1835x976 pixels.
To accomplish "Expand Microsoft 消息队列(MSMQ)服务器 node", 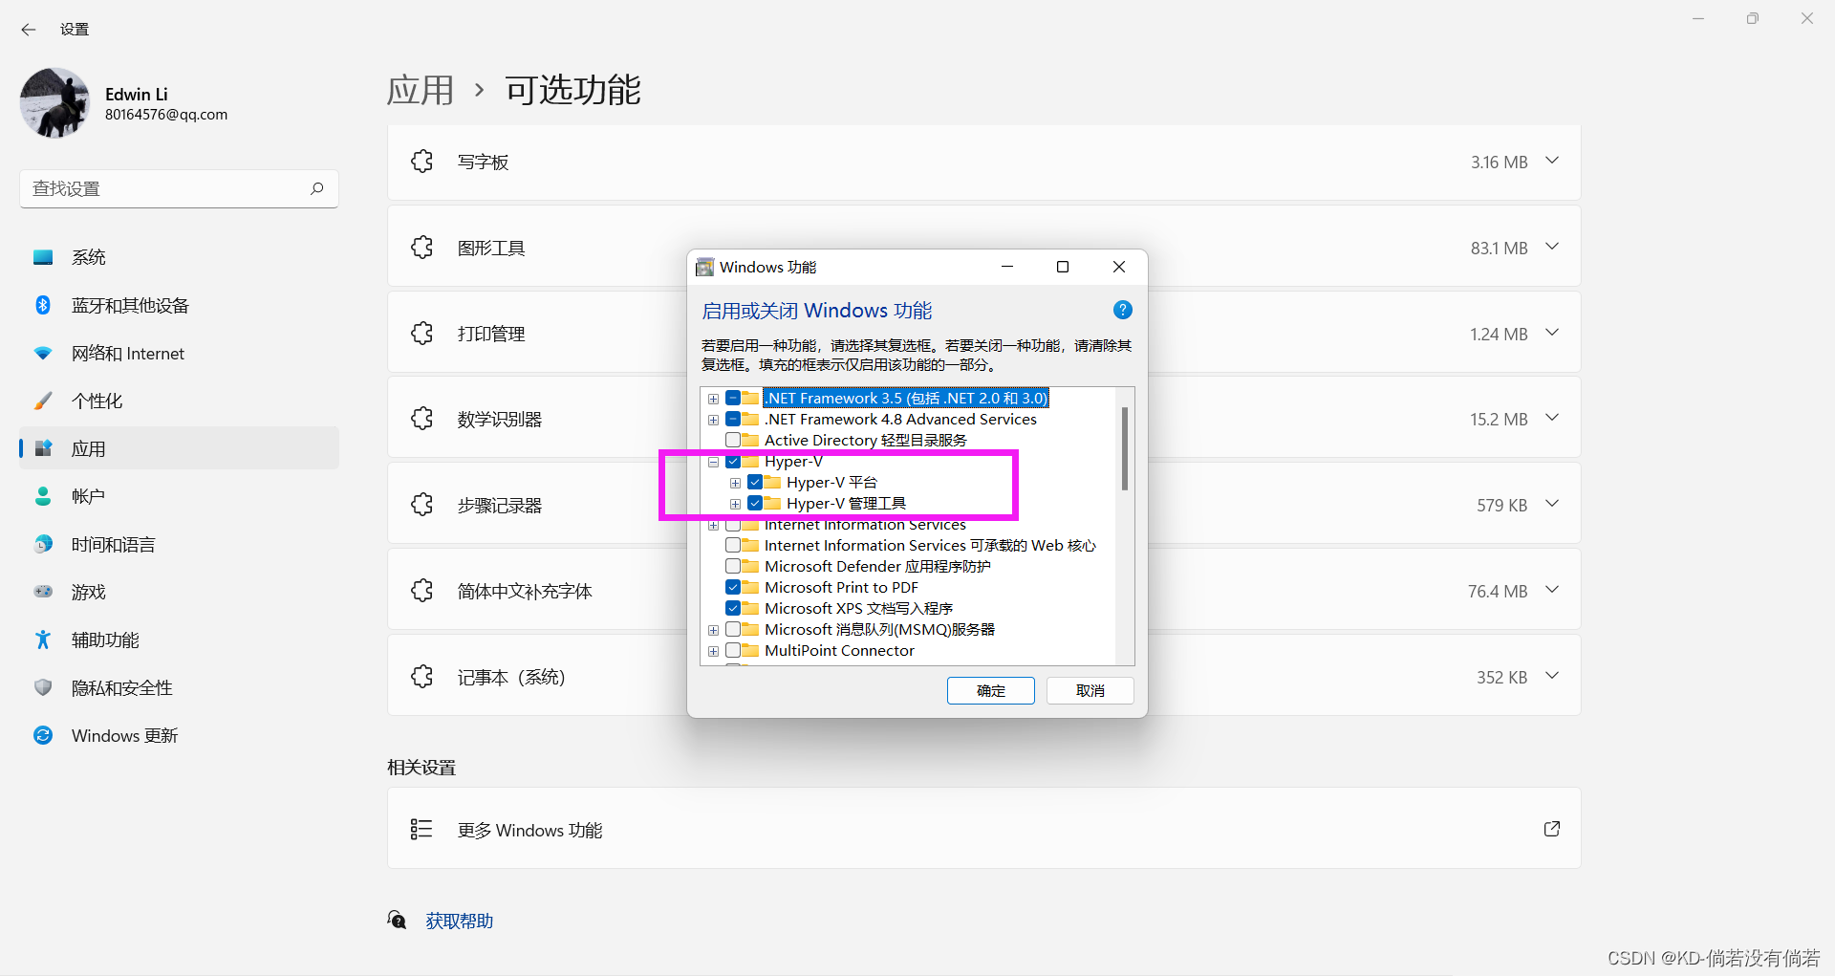I will [x=713, y=630].
